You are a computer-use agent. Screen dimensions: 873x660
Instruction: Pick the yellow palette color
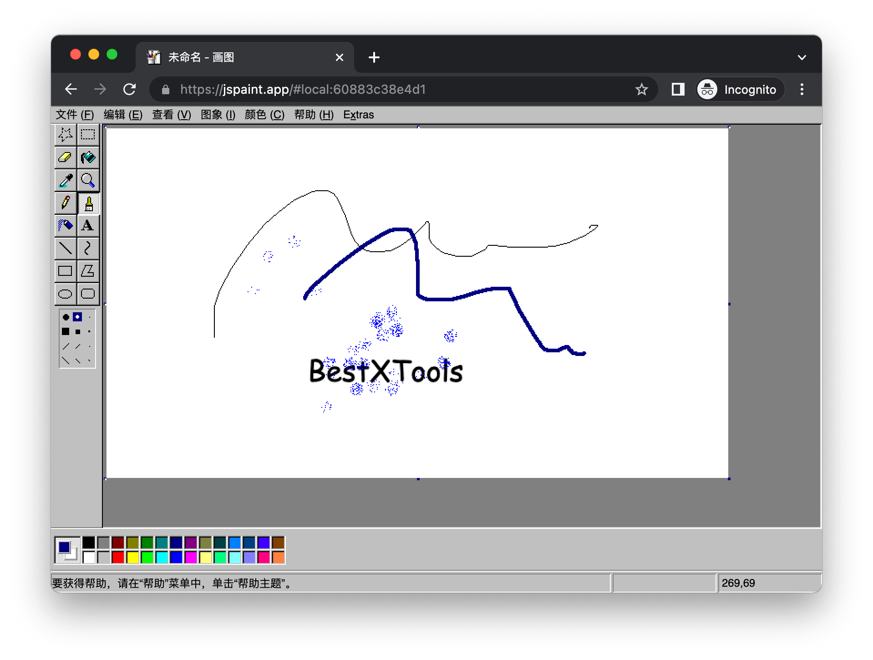pyautogui.click(x=133, y=557)
